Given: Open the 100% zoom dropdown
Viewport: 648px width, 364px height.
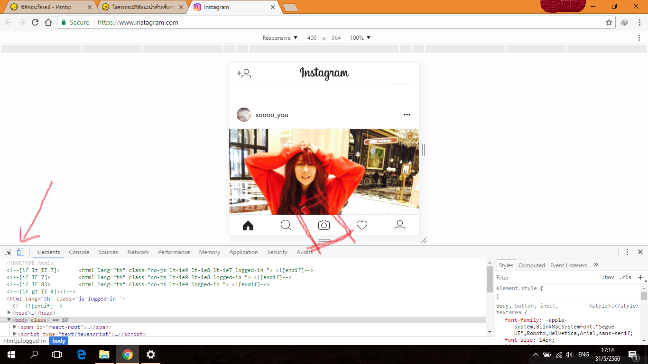Looking at the screenshot, I should pyautogui.click(x=360, y=38).
